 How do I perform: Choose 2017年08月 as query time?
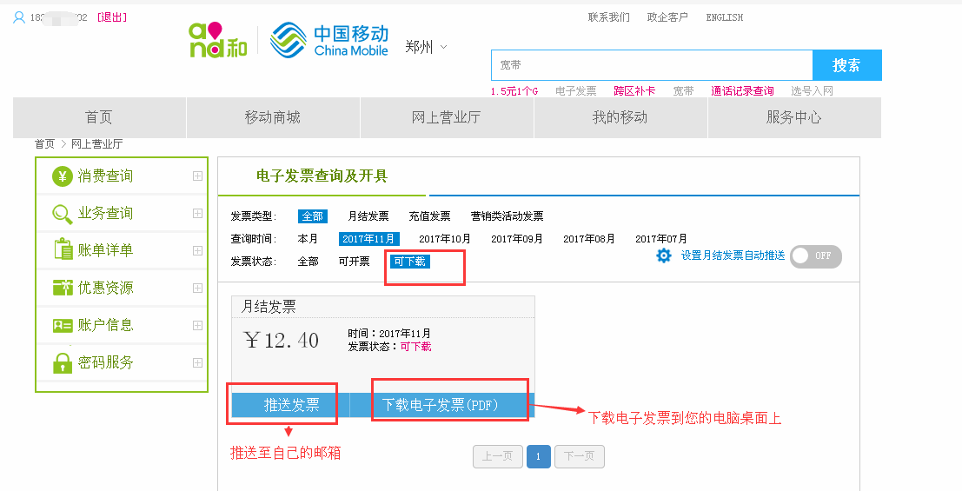tap(589, 239)
